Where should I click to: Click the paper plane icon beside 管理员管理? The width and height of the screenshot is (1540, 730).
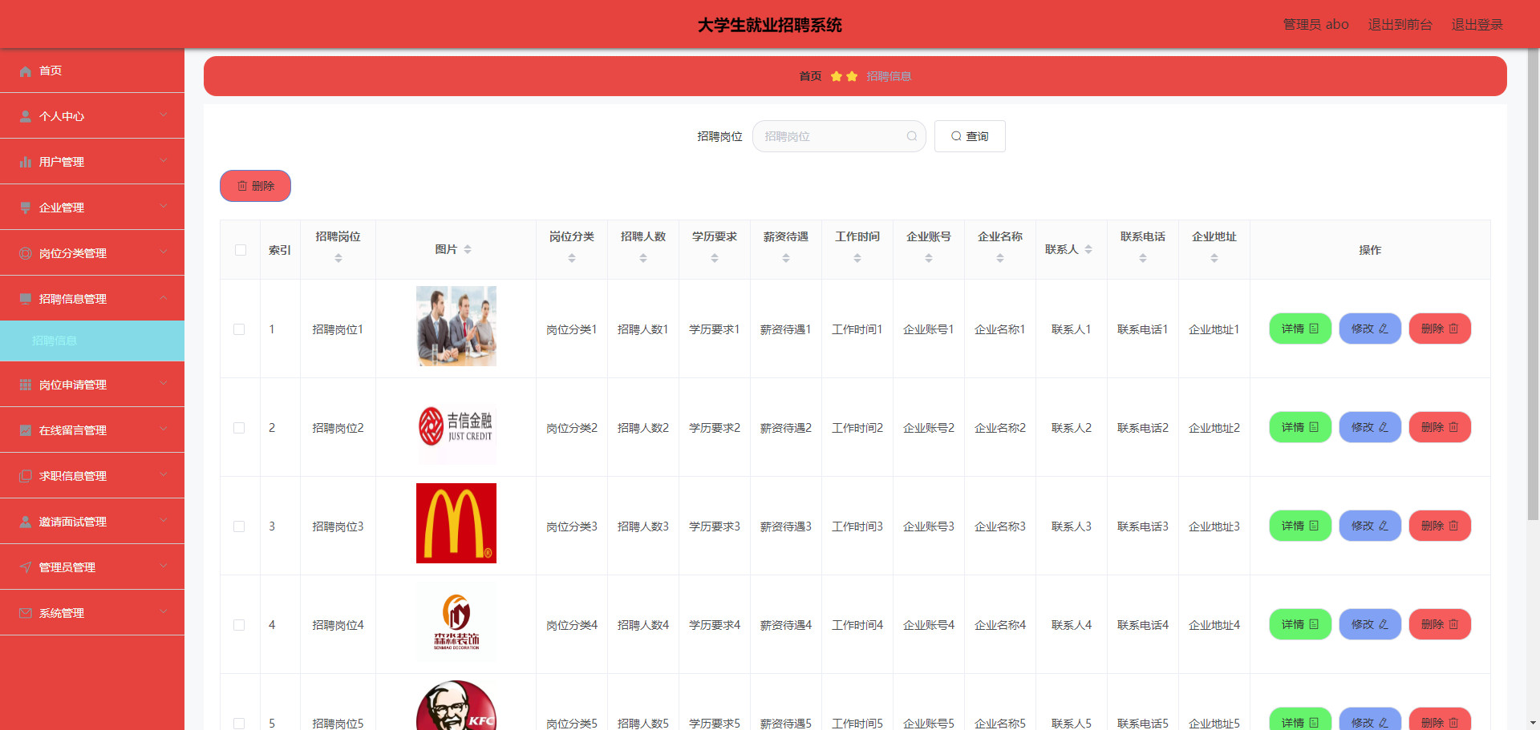(x=26, y=567)
